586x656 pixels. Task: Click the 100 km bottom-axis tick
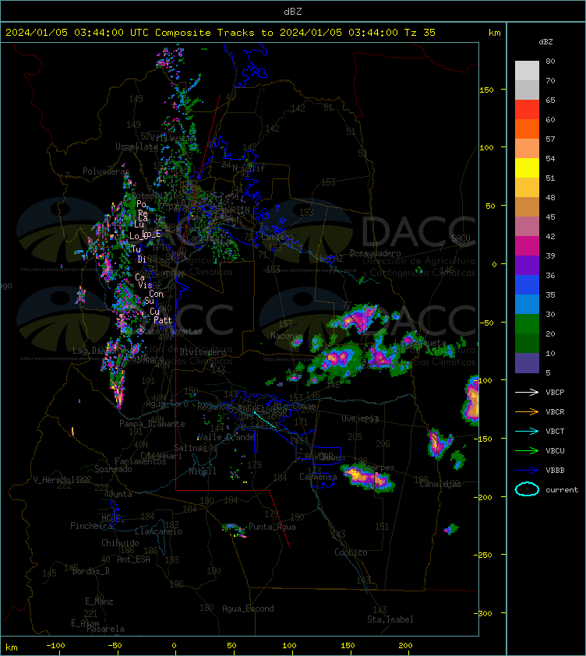pos(289,646)
